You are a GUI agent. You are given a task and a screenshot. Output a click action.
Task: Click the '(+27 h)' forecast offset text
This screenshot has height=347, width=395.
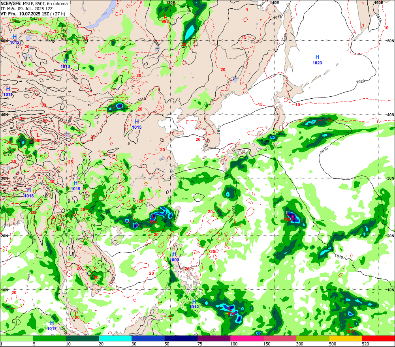pyautogui.click(x=57, y=14)
